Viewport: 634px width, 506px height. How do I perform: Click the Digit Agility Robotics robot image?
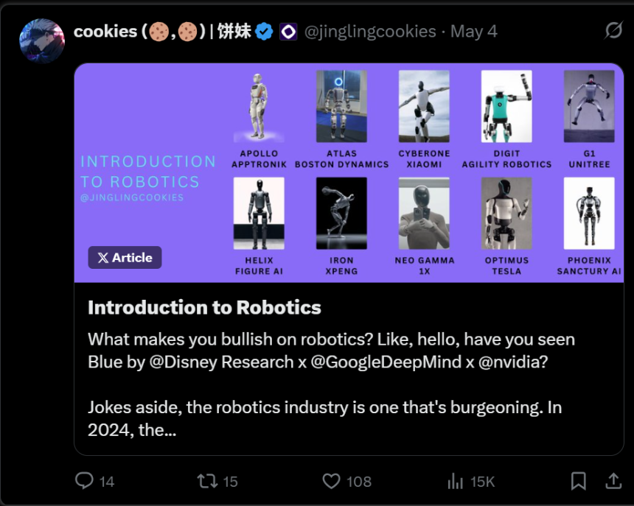506,107
